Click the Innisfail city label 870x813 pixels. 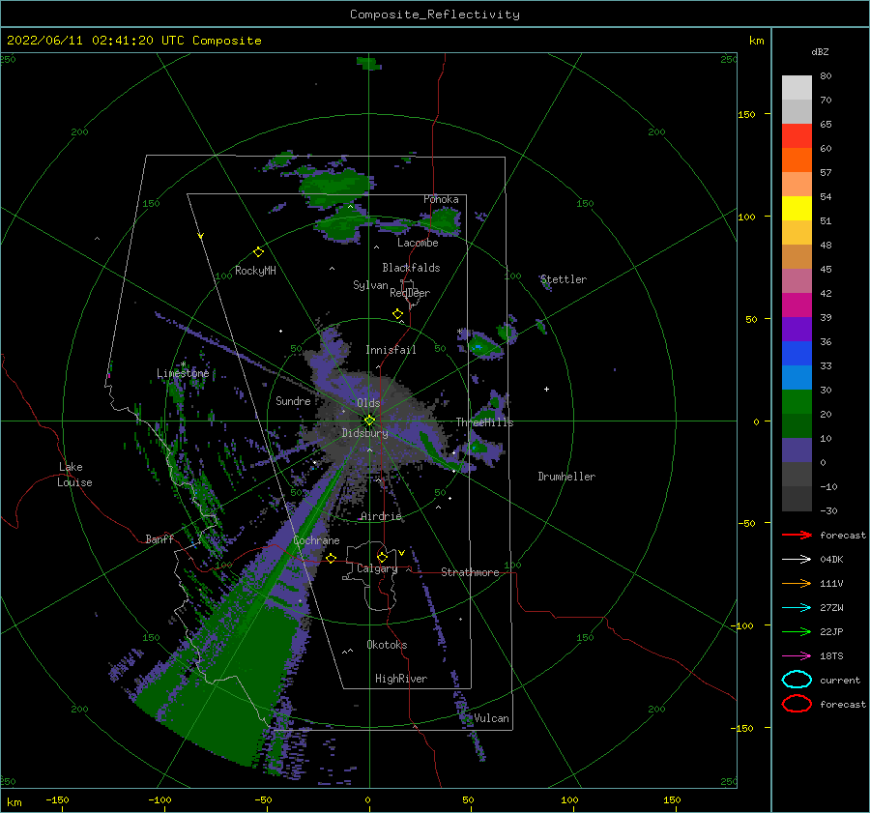click(x=391, y=350)
